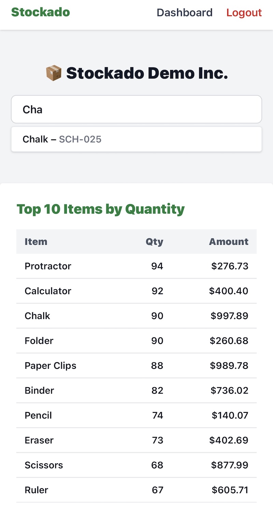This screenshot has width=273, height=510.
Task: Select the Folder table row
Action: tap(136, 341)
